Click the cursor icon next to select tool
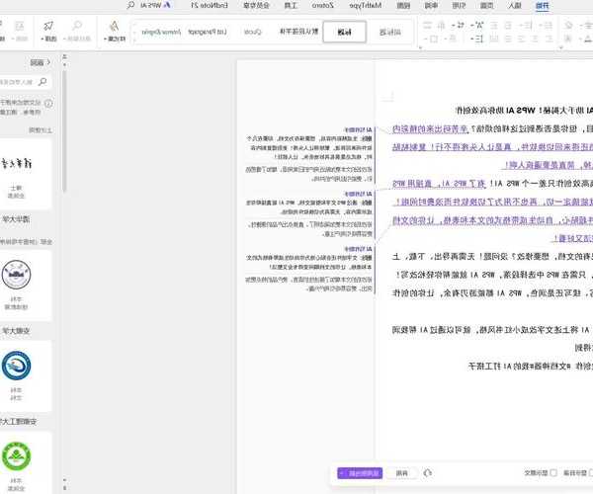This screenshot has width=593, height=494. tap(20, 26)
